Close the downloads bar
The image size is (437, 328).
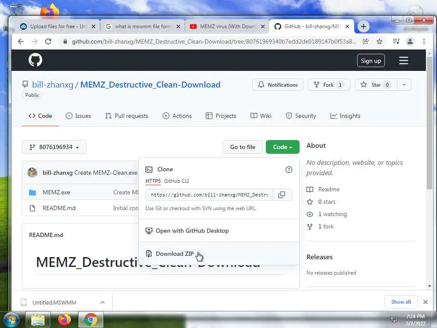(x=425, y=302)
